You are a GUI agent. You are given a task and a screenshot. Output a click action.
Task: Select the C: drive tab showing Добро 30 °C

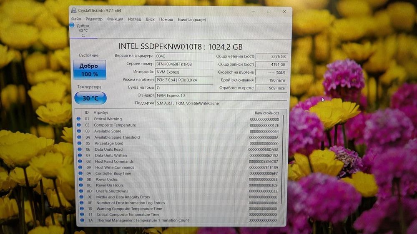click(83, 30)
